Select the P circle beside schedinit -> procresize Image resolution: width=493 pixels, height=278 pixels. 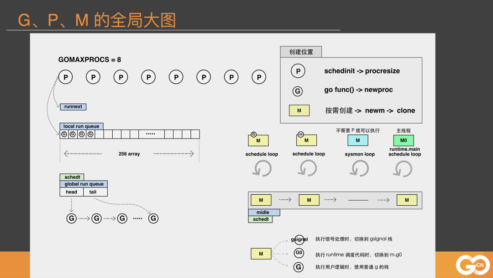point(298,71)
